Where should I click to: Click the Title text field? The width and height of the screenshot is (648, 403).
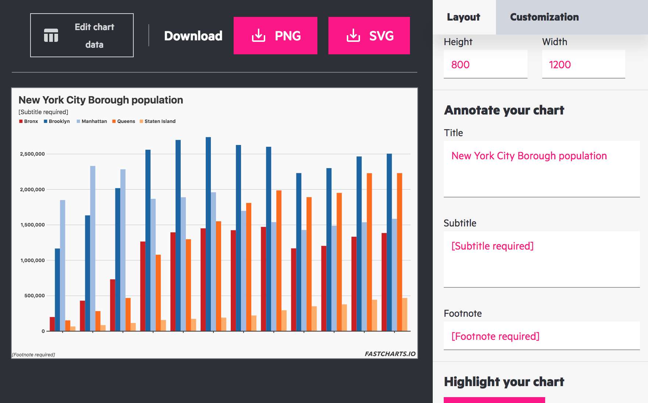pos(541,169)
